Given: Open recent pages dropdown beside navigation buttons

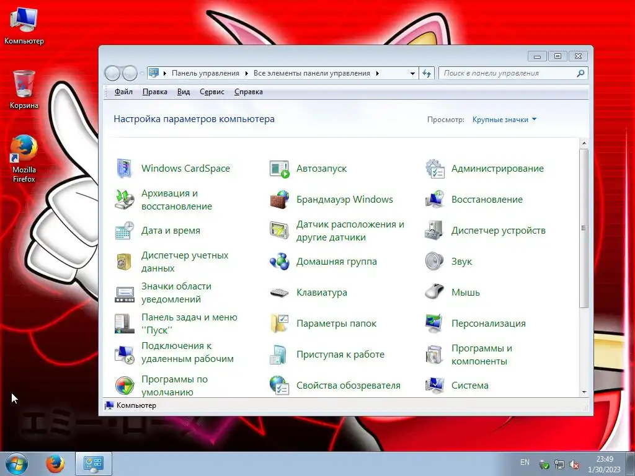Looking at the screenshot, I should pos(142,73).
